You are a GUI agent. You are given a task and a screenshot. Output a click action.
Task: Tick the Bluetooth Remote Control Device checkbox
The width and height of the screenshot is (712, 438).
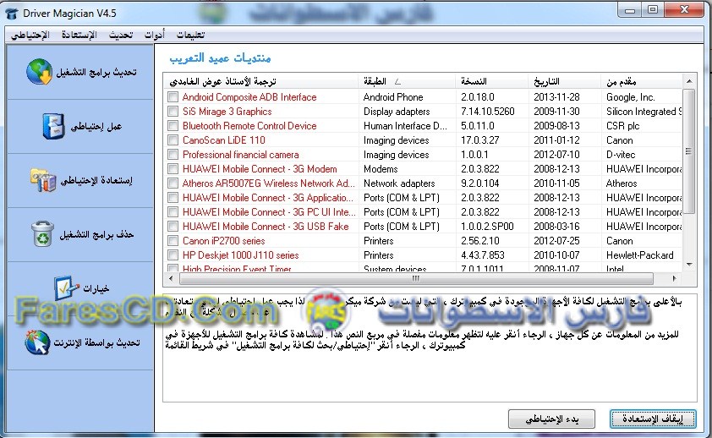point(173,126)
